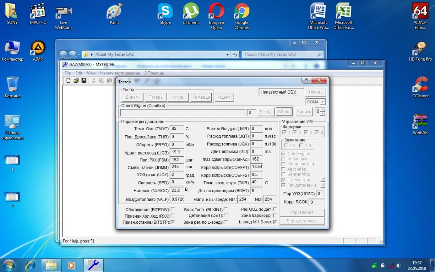Click the Динам. test button

pos(133,97)
